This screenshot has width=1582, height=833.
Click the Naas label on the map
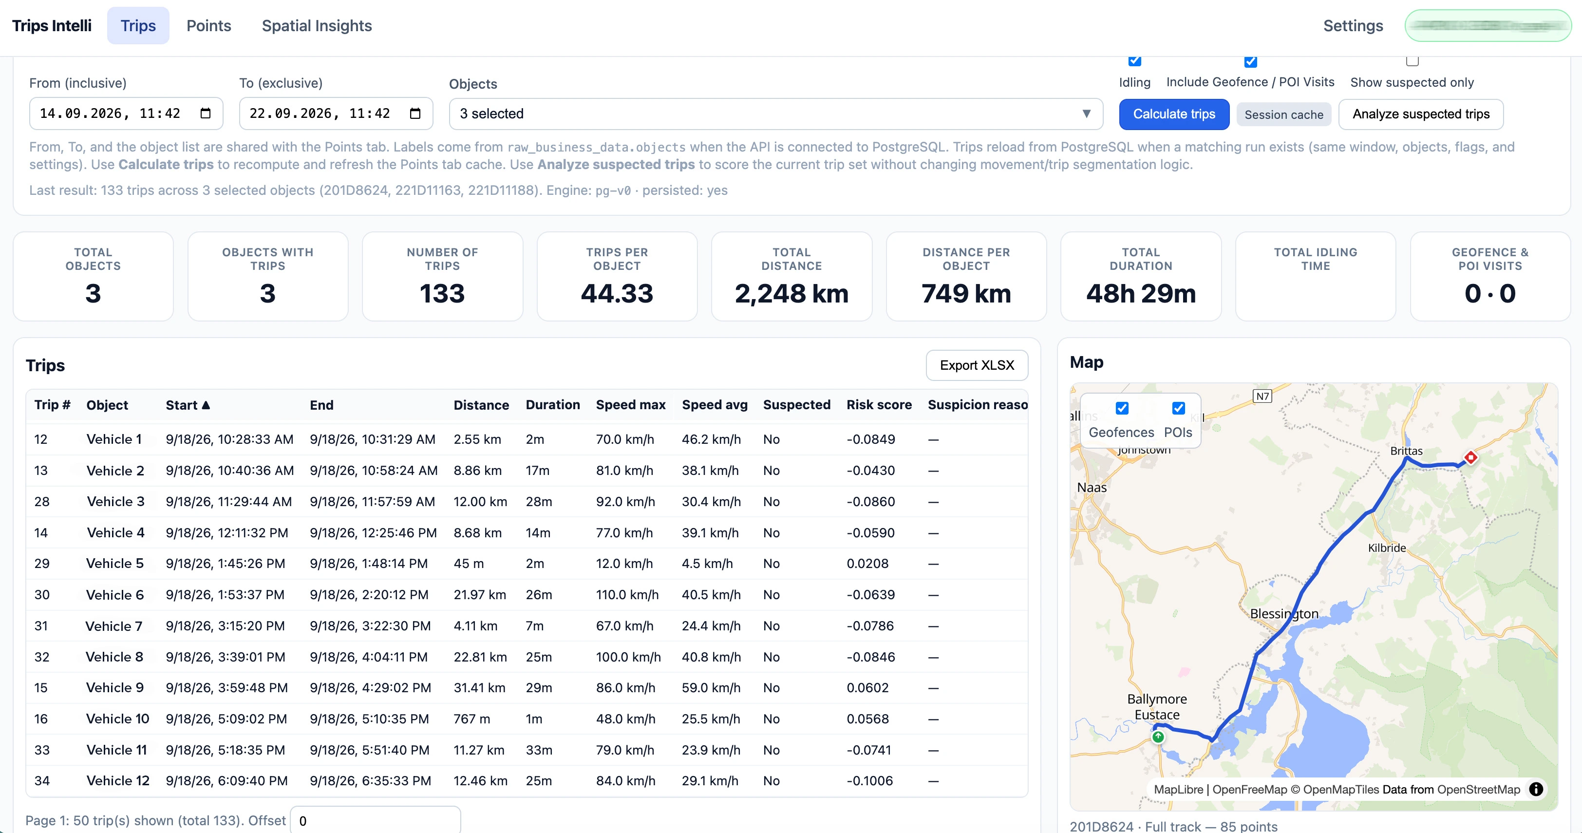point(1092,488)
